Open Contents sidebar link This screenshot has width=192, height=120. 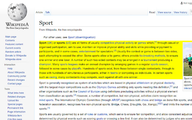[x=10, y=40]
